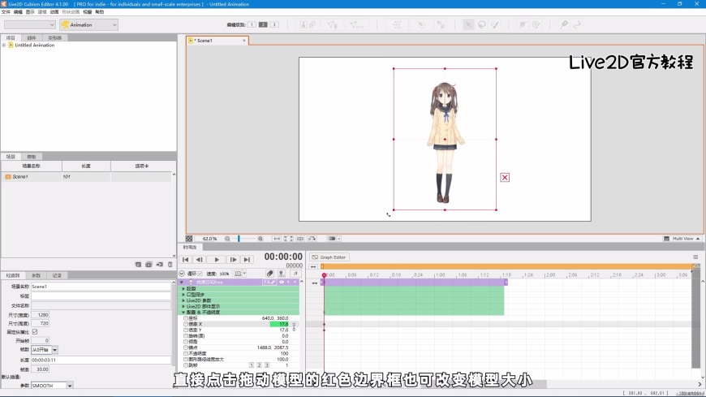This screenshot has height=397, width=706.
Task: Toggle the loop playback checkbox
Action: click(x=200, y=274)
